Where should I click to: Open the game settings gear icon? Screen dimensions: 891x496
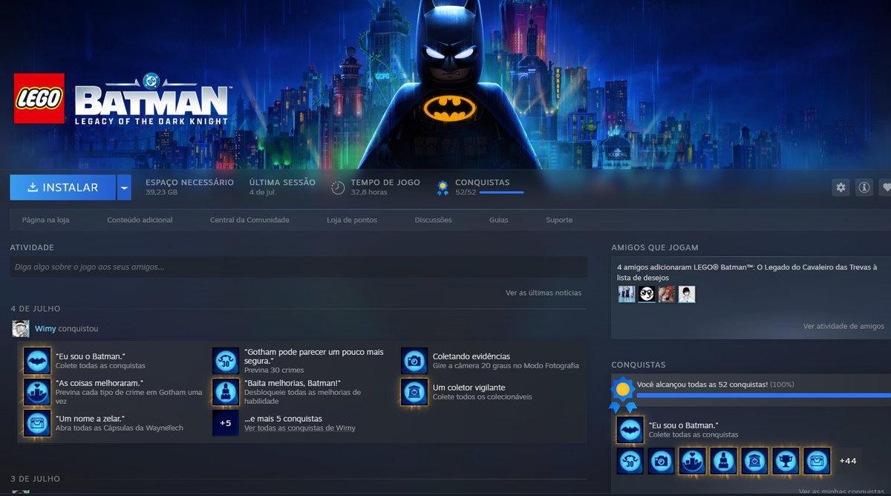[841, 188]
